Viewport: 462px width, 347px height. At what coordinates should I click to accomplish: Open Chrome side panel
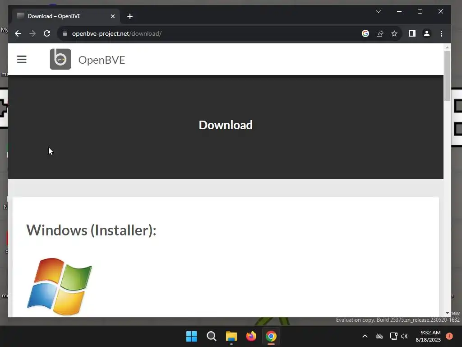pos(412,33)
